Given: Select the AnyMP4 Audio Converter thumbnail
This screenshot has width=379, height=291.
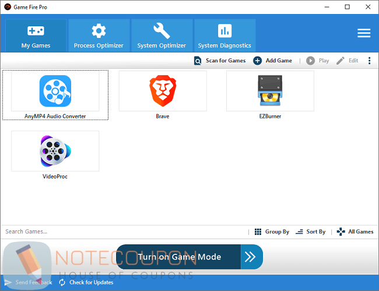Looking at the screenshot, I should point(55,91).
